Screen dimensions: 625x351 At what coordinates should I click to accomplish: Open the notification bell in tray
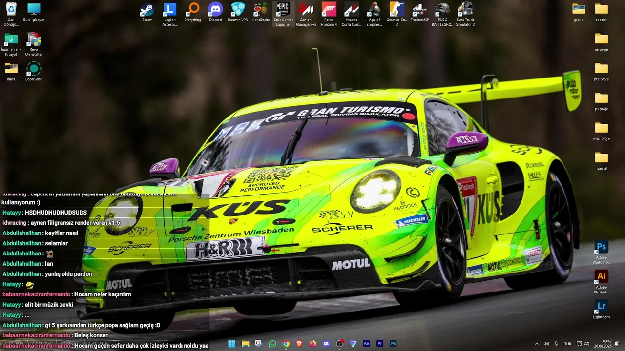tap(617, 344)
